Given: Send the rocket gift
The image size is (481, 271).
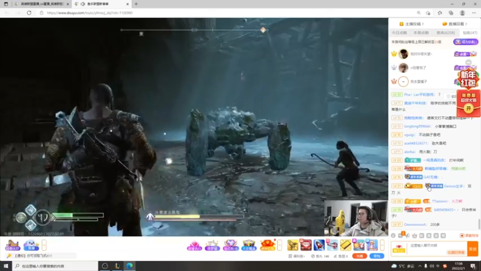Looking at the screenshot, I should pos(319,245).
